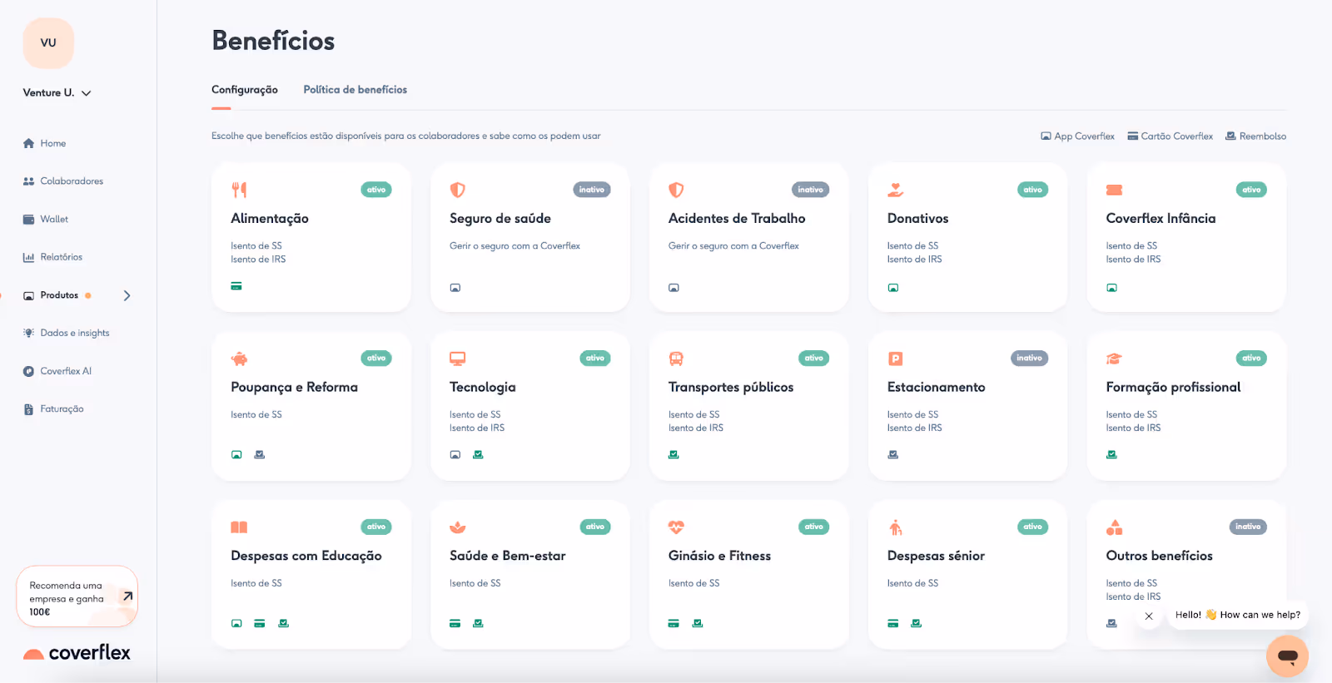The width and height of the screenshot is (1332, 683).
Task: Click ativo badge on Transportes públicos
Action: pyautogui.click(x=814, y=359)
